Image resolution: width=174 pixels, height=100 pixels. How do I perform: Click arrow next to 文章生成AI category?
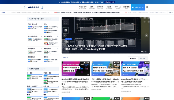point(41,49)
